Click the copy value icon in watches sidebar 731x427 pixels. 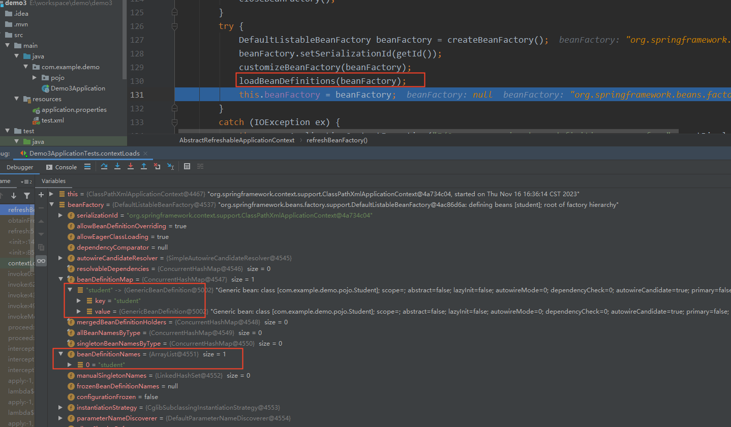(41, 248)
